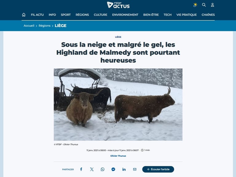Share the article via Messenger

tap(113, 169)
